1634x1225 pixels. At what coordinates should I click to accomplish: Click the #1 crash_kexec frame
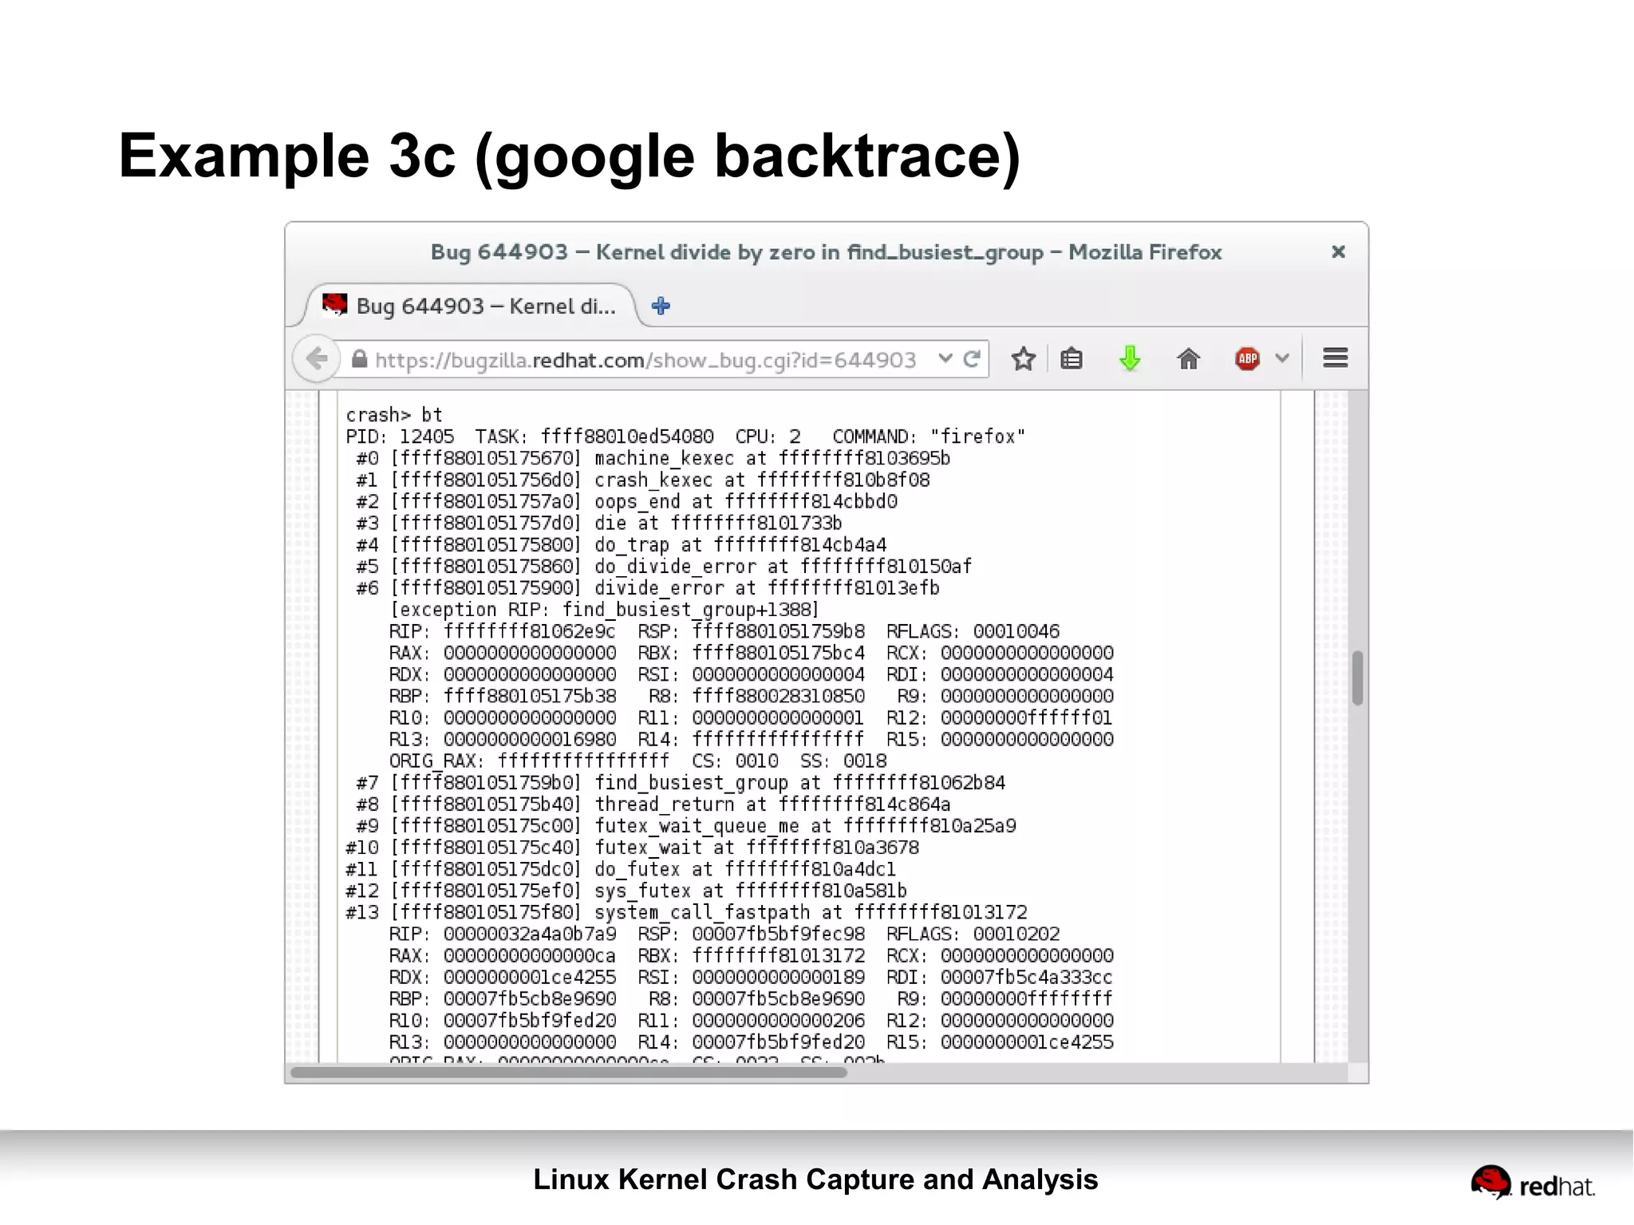click(643, 480)
